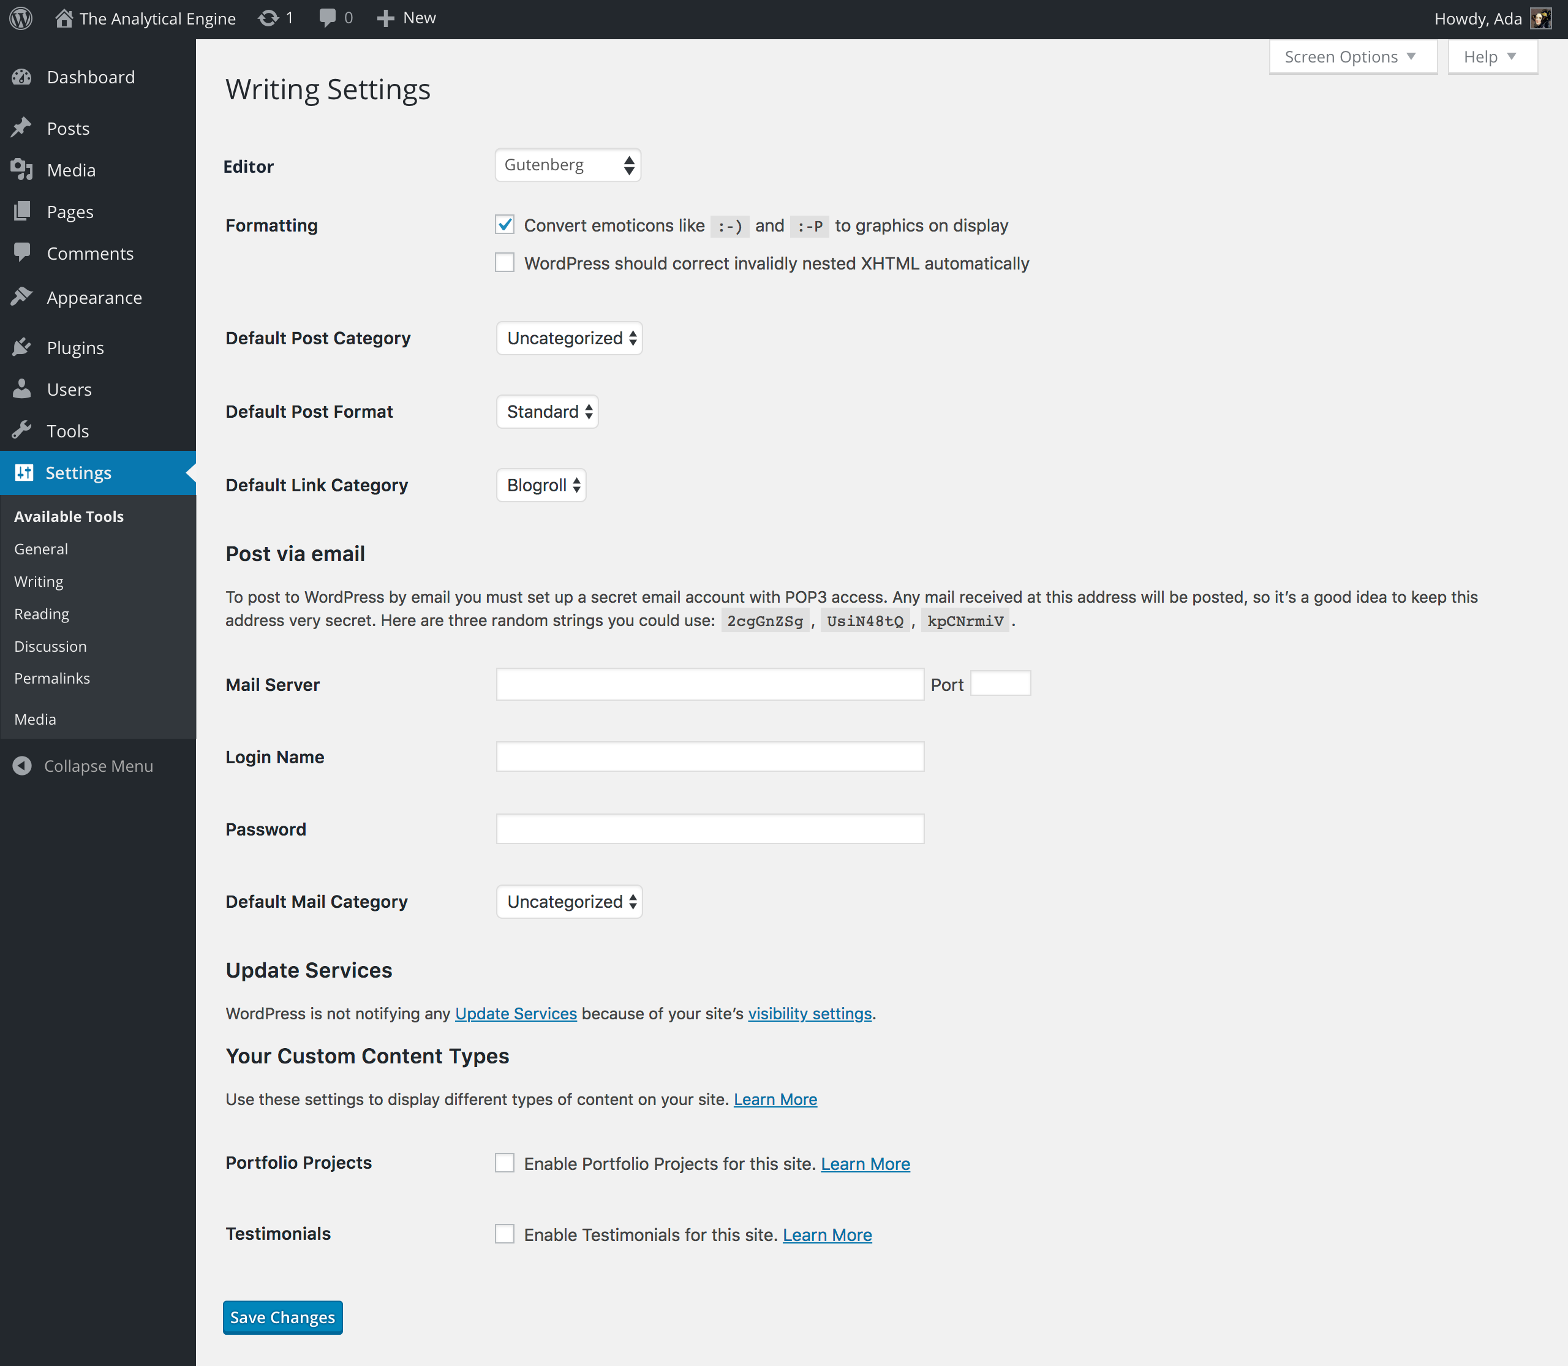Open the Permalinks settings menu item

(51, 677)
